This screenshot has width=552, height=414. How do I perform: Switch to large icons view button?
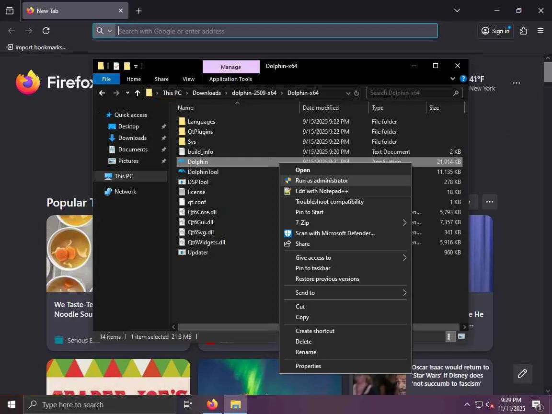461,336
